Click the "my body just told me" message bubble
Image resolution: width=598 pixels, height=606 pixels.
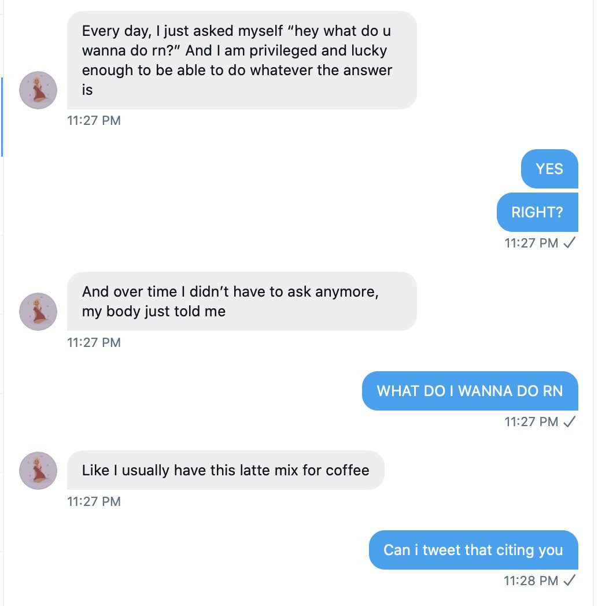[242, 301]
